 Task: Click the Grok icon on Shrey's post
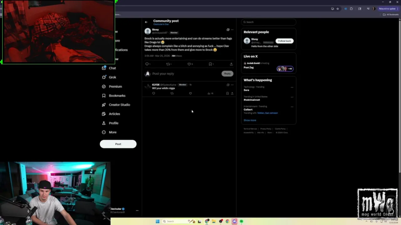228,30
